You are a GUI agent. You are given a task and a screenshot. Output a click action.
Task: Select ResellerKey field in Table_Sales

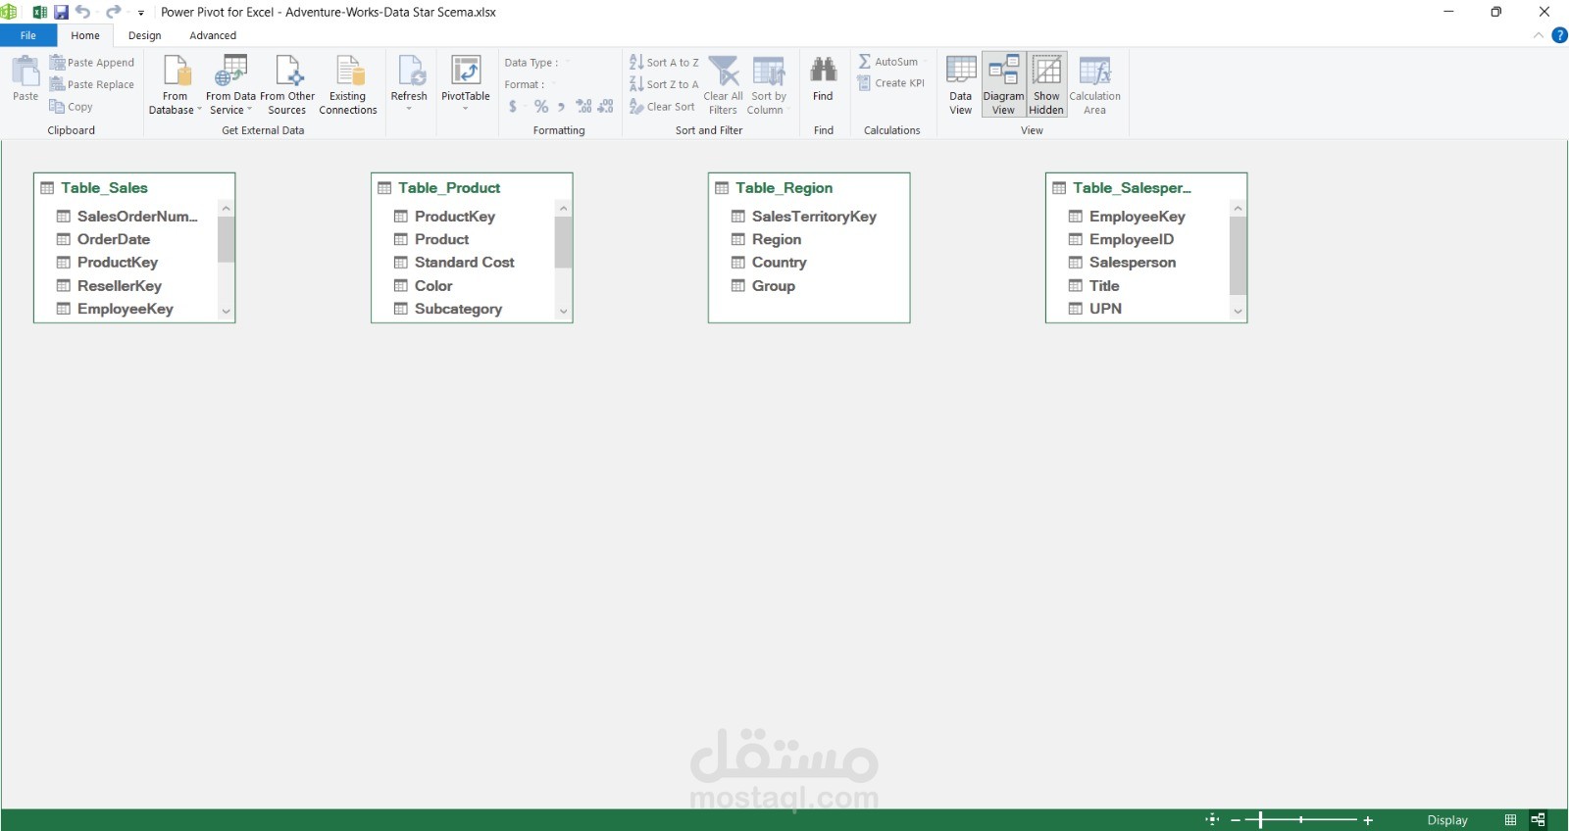point(120,286)
